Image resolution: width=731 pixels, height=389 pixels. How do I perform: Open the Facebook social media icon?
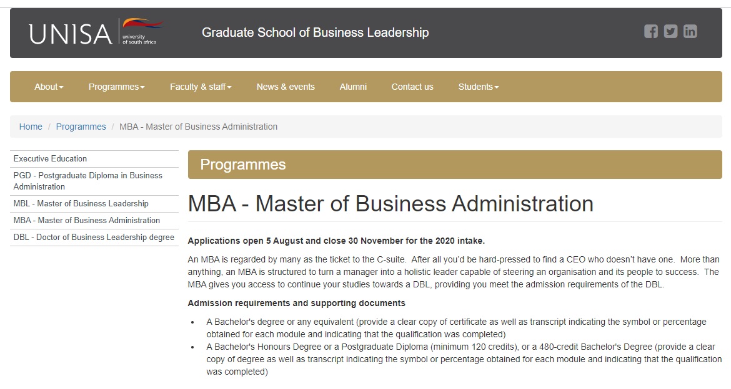(651, 31)
